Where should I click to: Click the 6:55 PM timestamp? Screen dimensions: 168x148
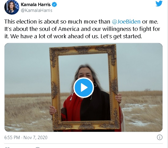click(x=12, y=138)
